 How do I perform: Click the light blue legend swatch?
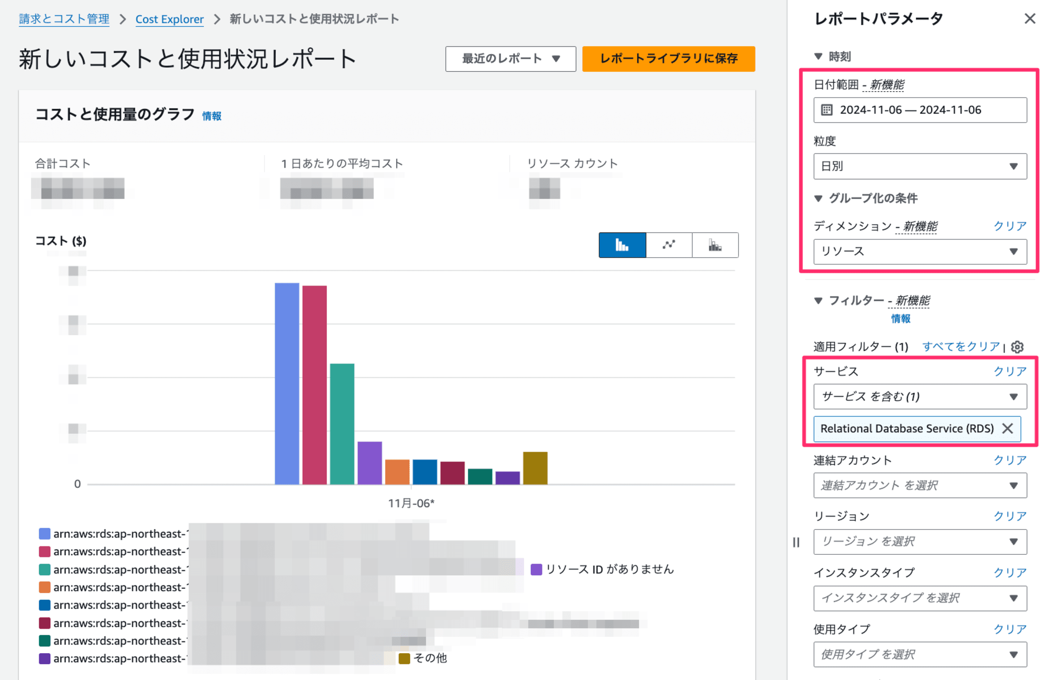tap(45, 534)
